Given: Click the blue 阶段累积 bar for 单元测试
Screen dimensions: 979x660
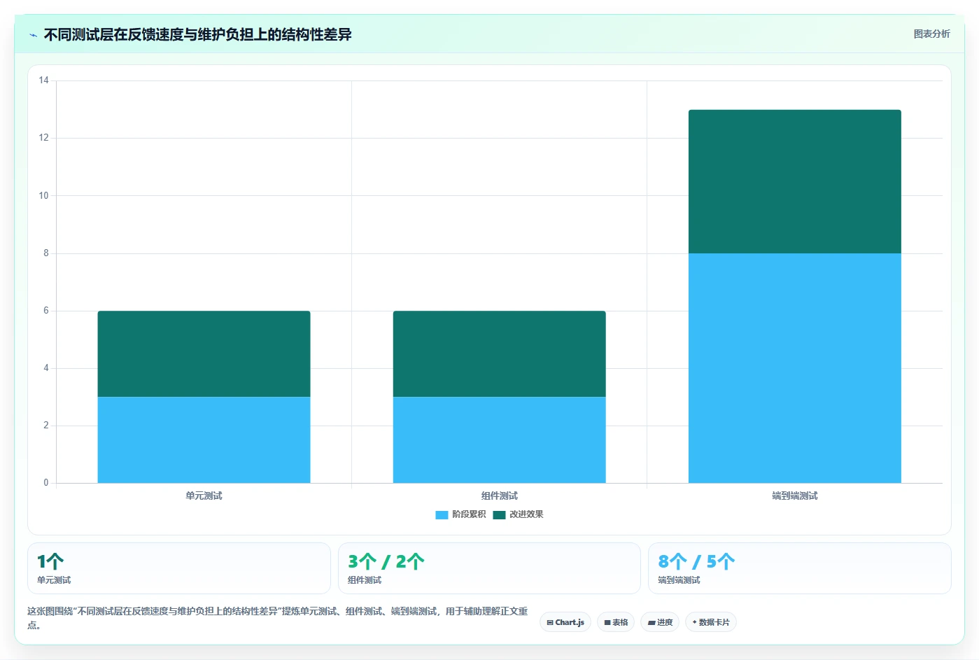Looking at the screenshot, I should click(204, 440).
